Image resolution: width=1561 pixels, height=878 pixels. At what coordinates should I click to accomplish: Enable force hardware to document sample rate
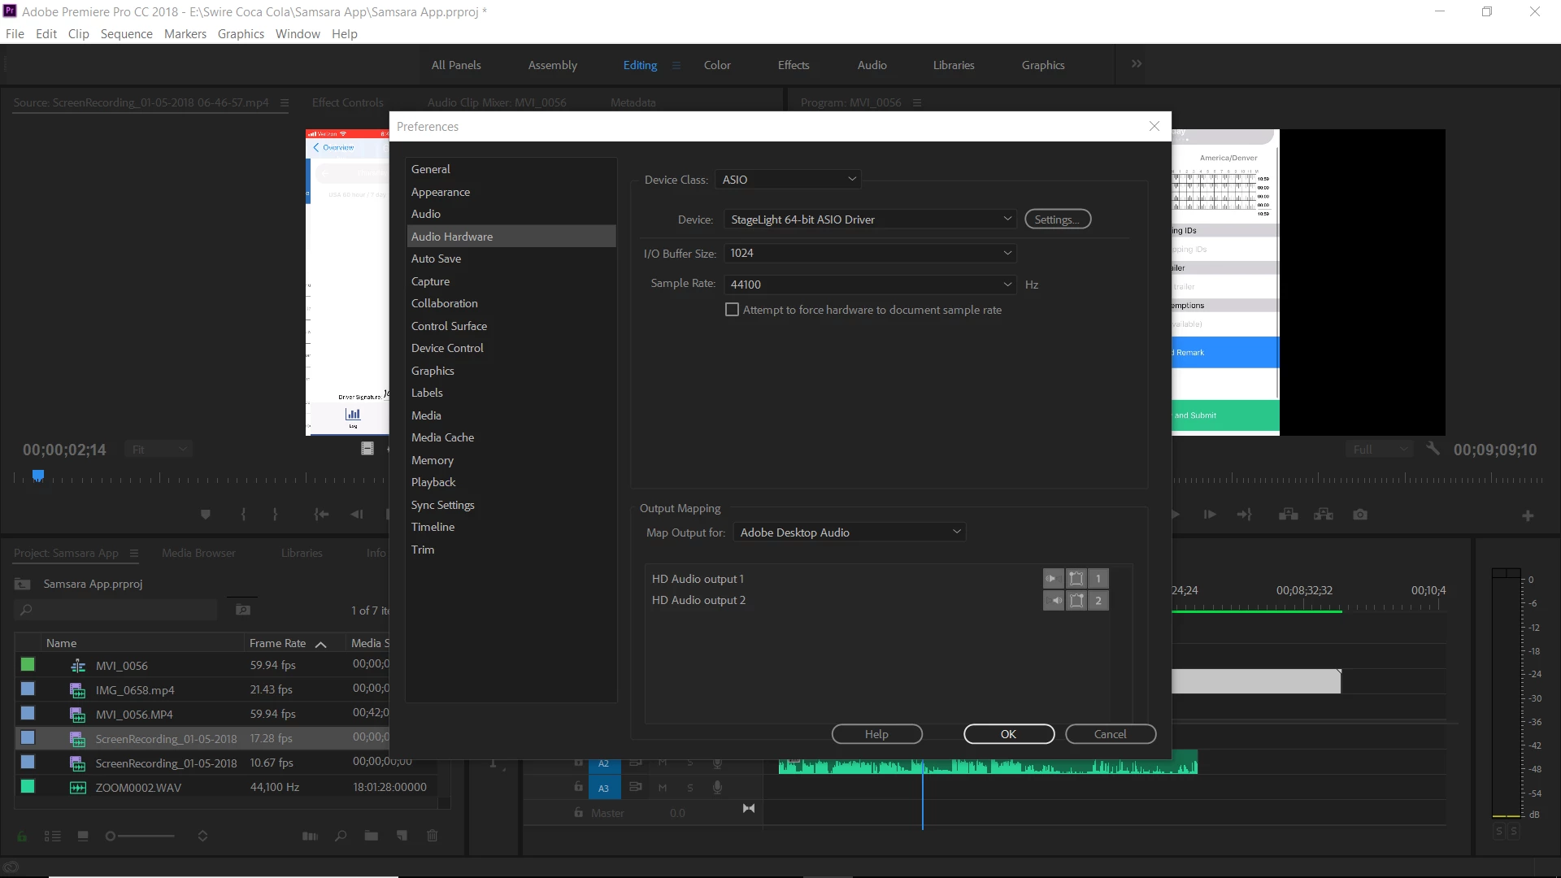pos(732,310)
